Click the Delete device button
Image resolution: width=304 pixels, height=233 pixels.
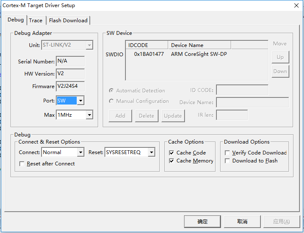pyautogui.click(x=147, y=116)
